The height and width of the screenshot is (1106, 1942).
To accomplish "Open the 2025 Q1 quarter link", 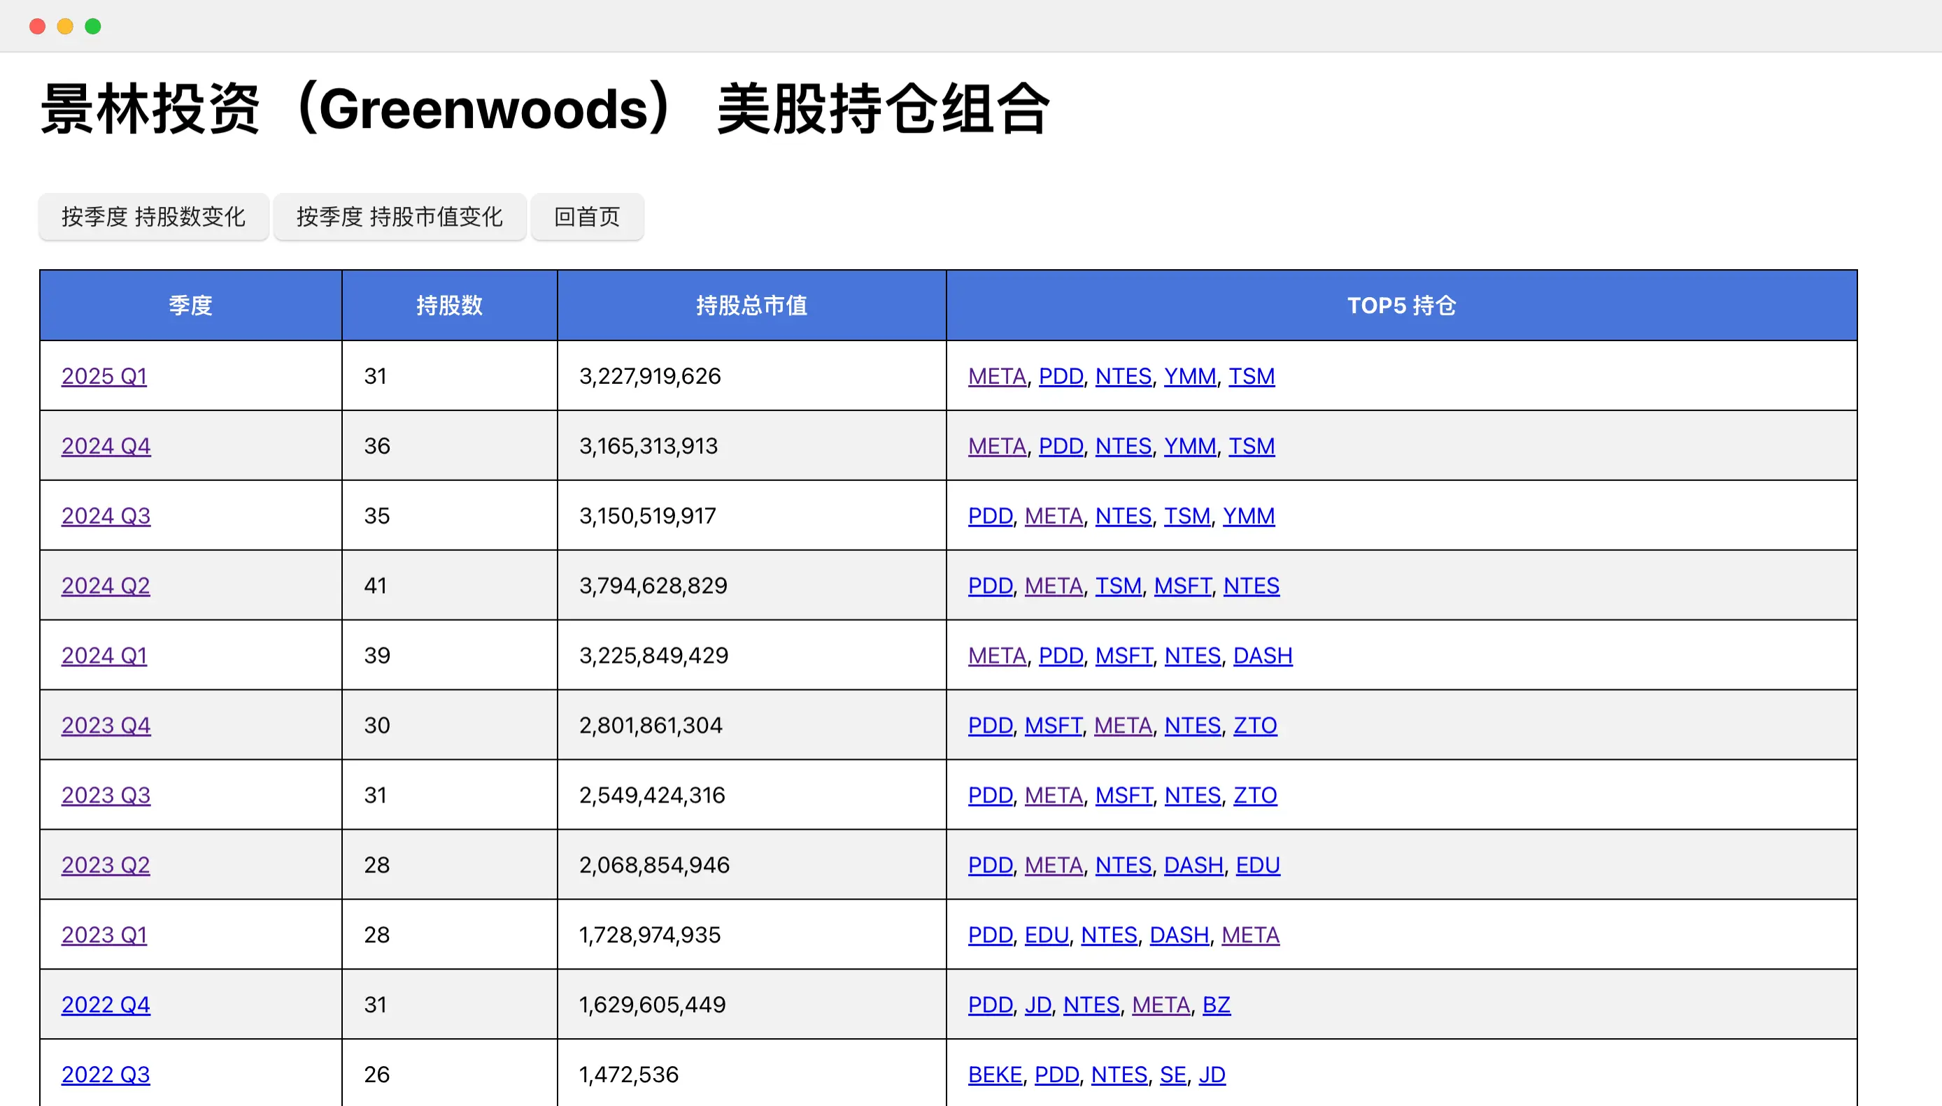I will pyautogui.click(x=104, y=376).
